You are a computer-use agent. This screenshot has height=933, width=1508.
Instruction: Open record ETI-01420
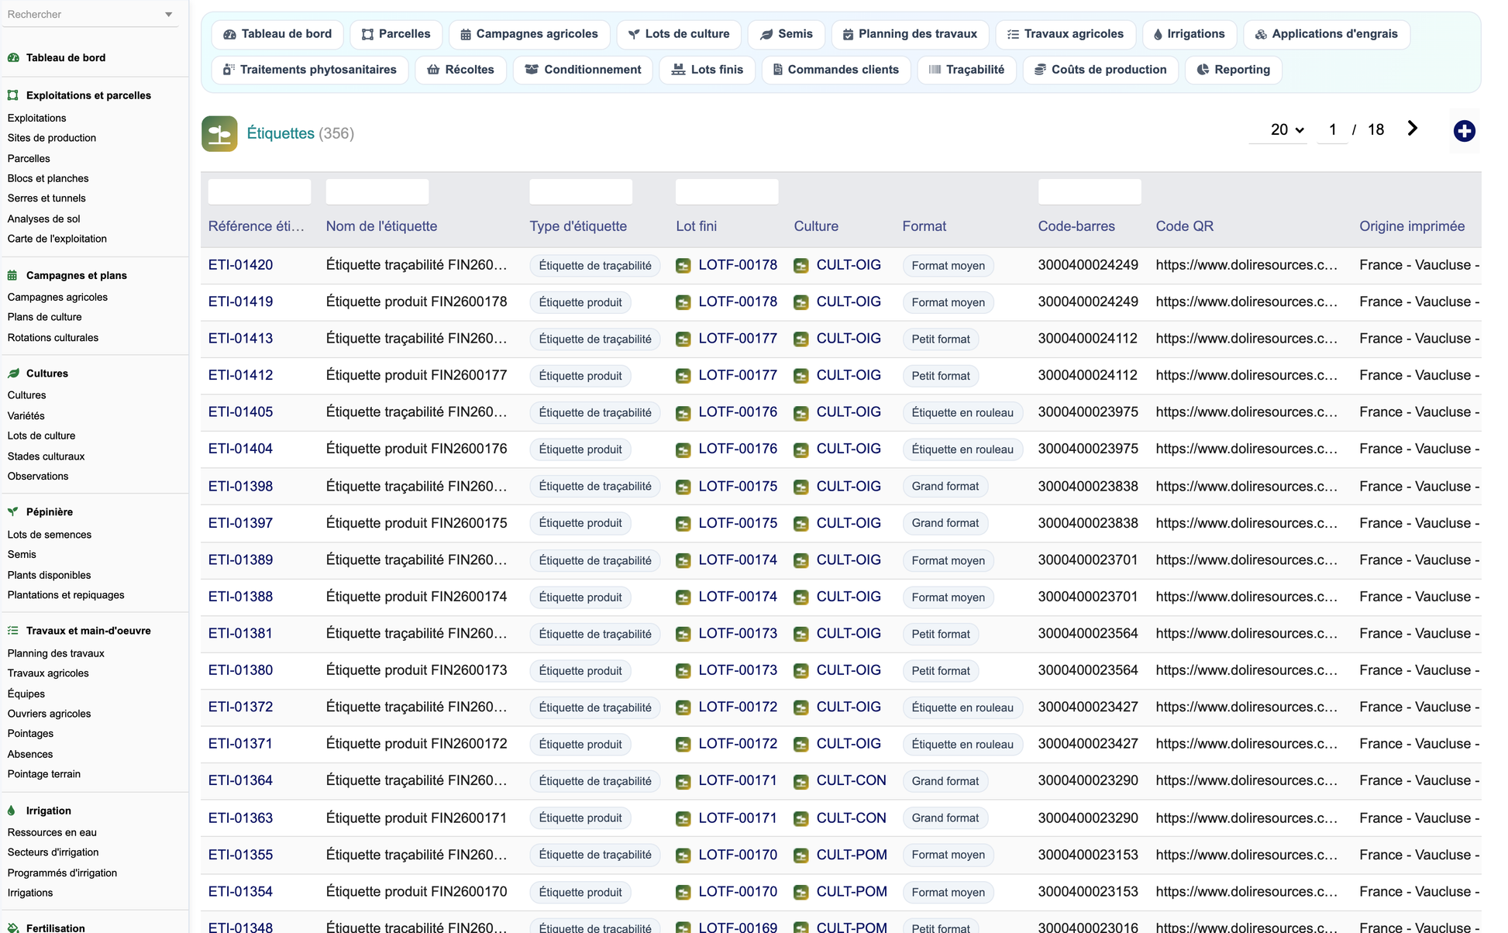point(240,265)
